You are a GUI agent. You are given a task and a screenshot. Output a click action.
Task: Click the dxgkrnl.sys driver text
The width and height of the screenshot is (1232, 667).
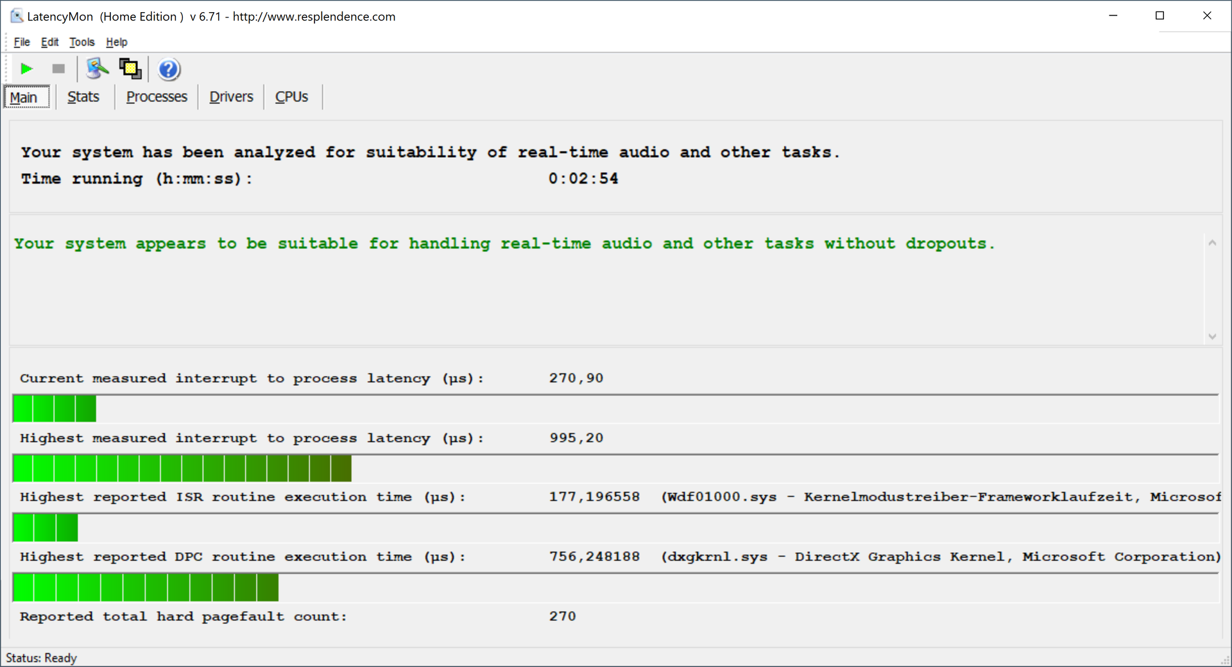point(941,557)
